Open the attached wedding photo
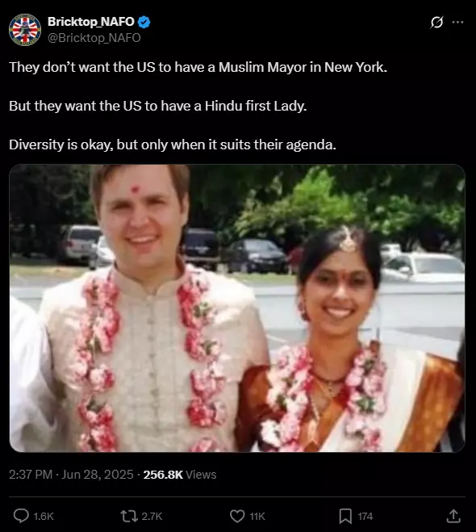476x532 pixels. 237,308
